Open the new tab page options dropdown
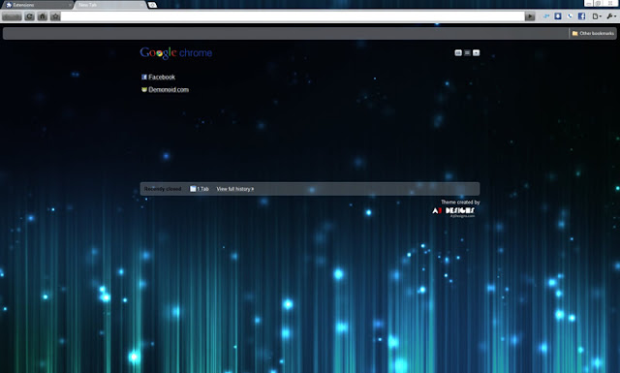 pyautogui.click(x=476, y=53)
